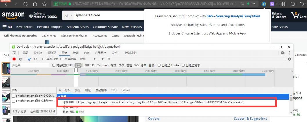Click the undo closed-tab arrow icon
This screenshot has width=307, height=122.
point(302,4)
